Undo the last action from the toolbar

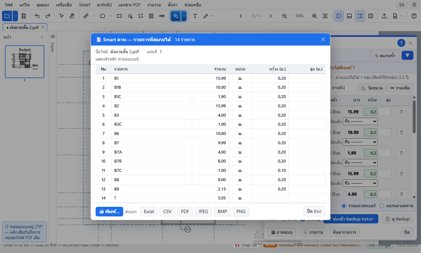click(37, 16)
